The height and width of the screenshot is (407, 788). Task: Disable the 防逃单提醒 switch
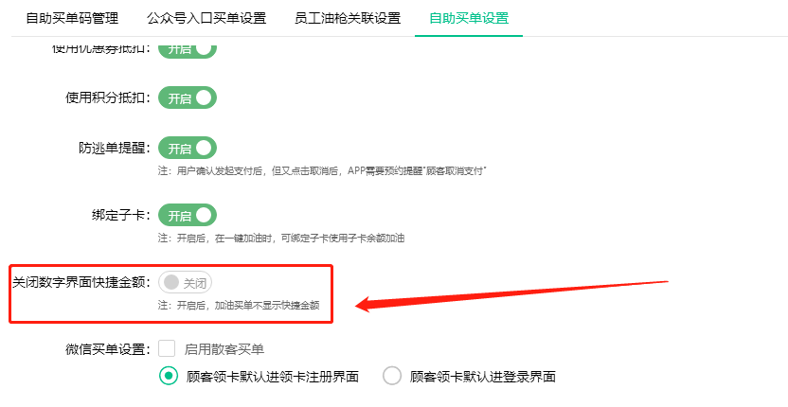click(x=187, y=149)
